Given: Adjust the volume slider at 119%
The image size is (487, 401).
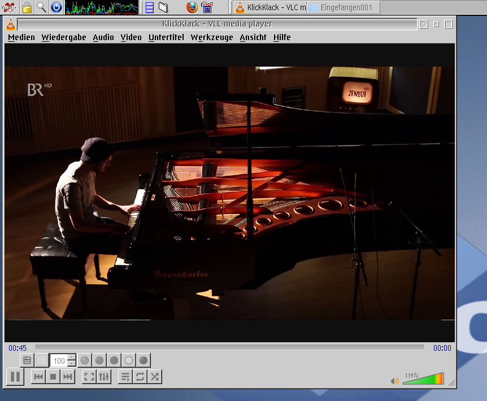Looking at the screenshot, I should click(x=423, y=378).
